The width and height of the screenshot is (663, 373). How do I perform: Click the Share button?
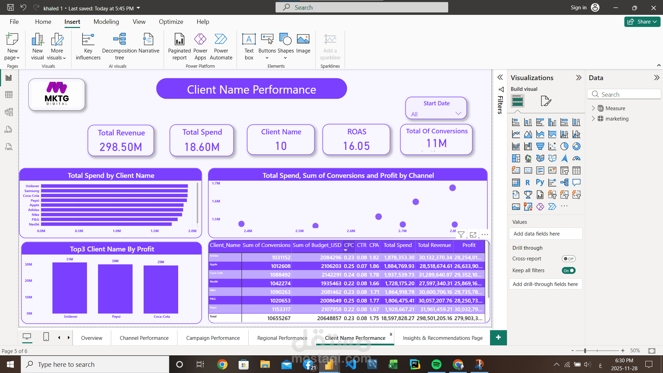click(x=642, y=22)
